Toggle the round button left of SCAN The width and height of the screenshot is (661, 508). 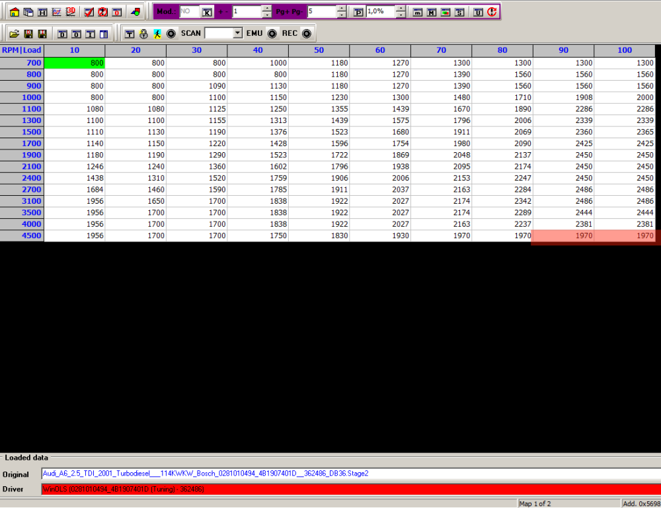click(x=171, y=34)
